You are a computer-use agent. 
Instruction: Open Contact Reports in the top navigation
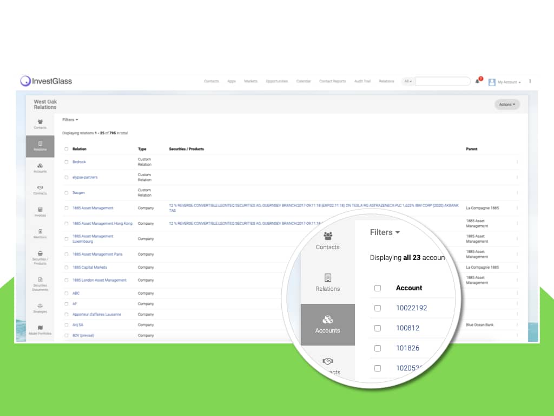click(x=333, y=81)
